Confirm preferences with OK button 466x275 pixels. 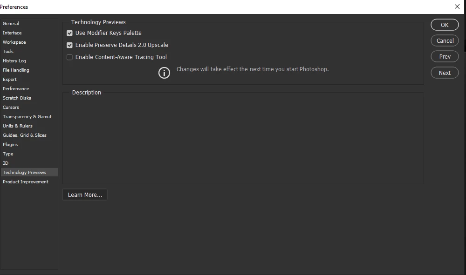click(x=445, y=25)
